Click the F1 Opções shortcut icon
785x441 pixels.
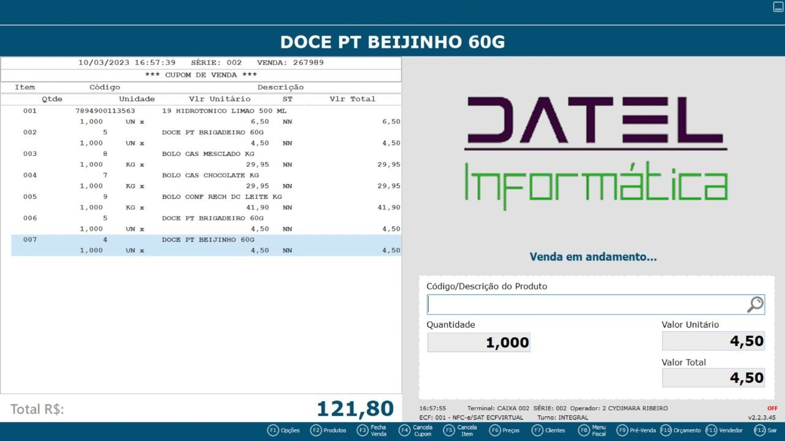(273, 431)
